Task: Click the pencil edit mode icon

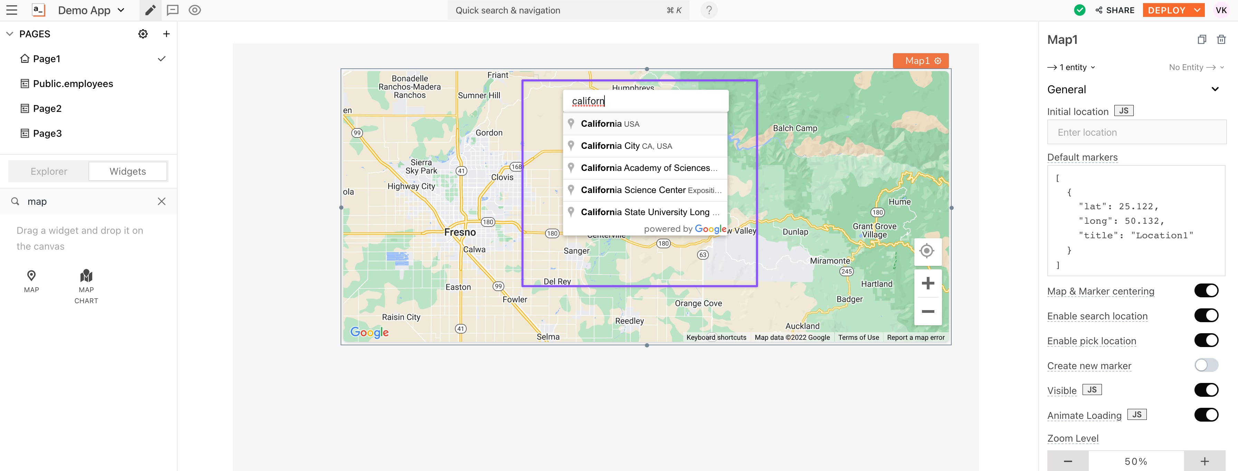Action: click(x=150, y=10)
